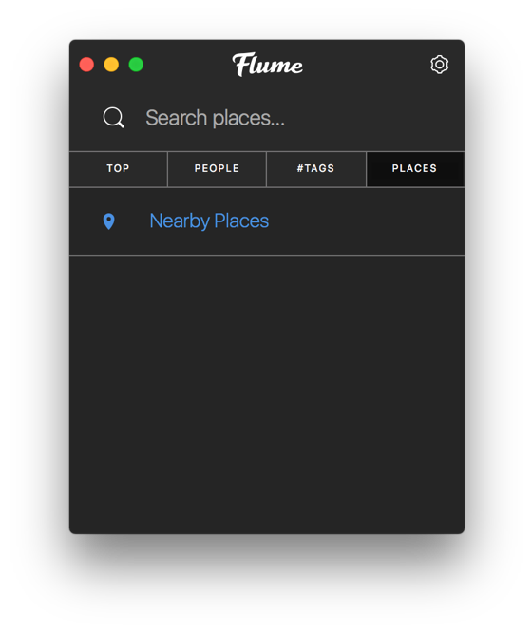Screen dimensions: 532x633
Task: Click the blue location pin icon
Action: [x=109, y=221]
